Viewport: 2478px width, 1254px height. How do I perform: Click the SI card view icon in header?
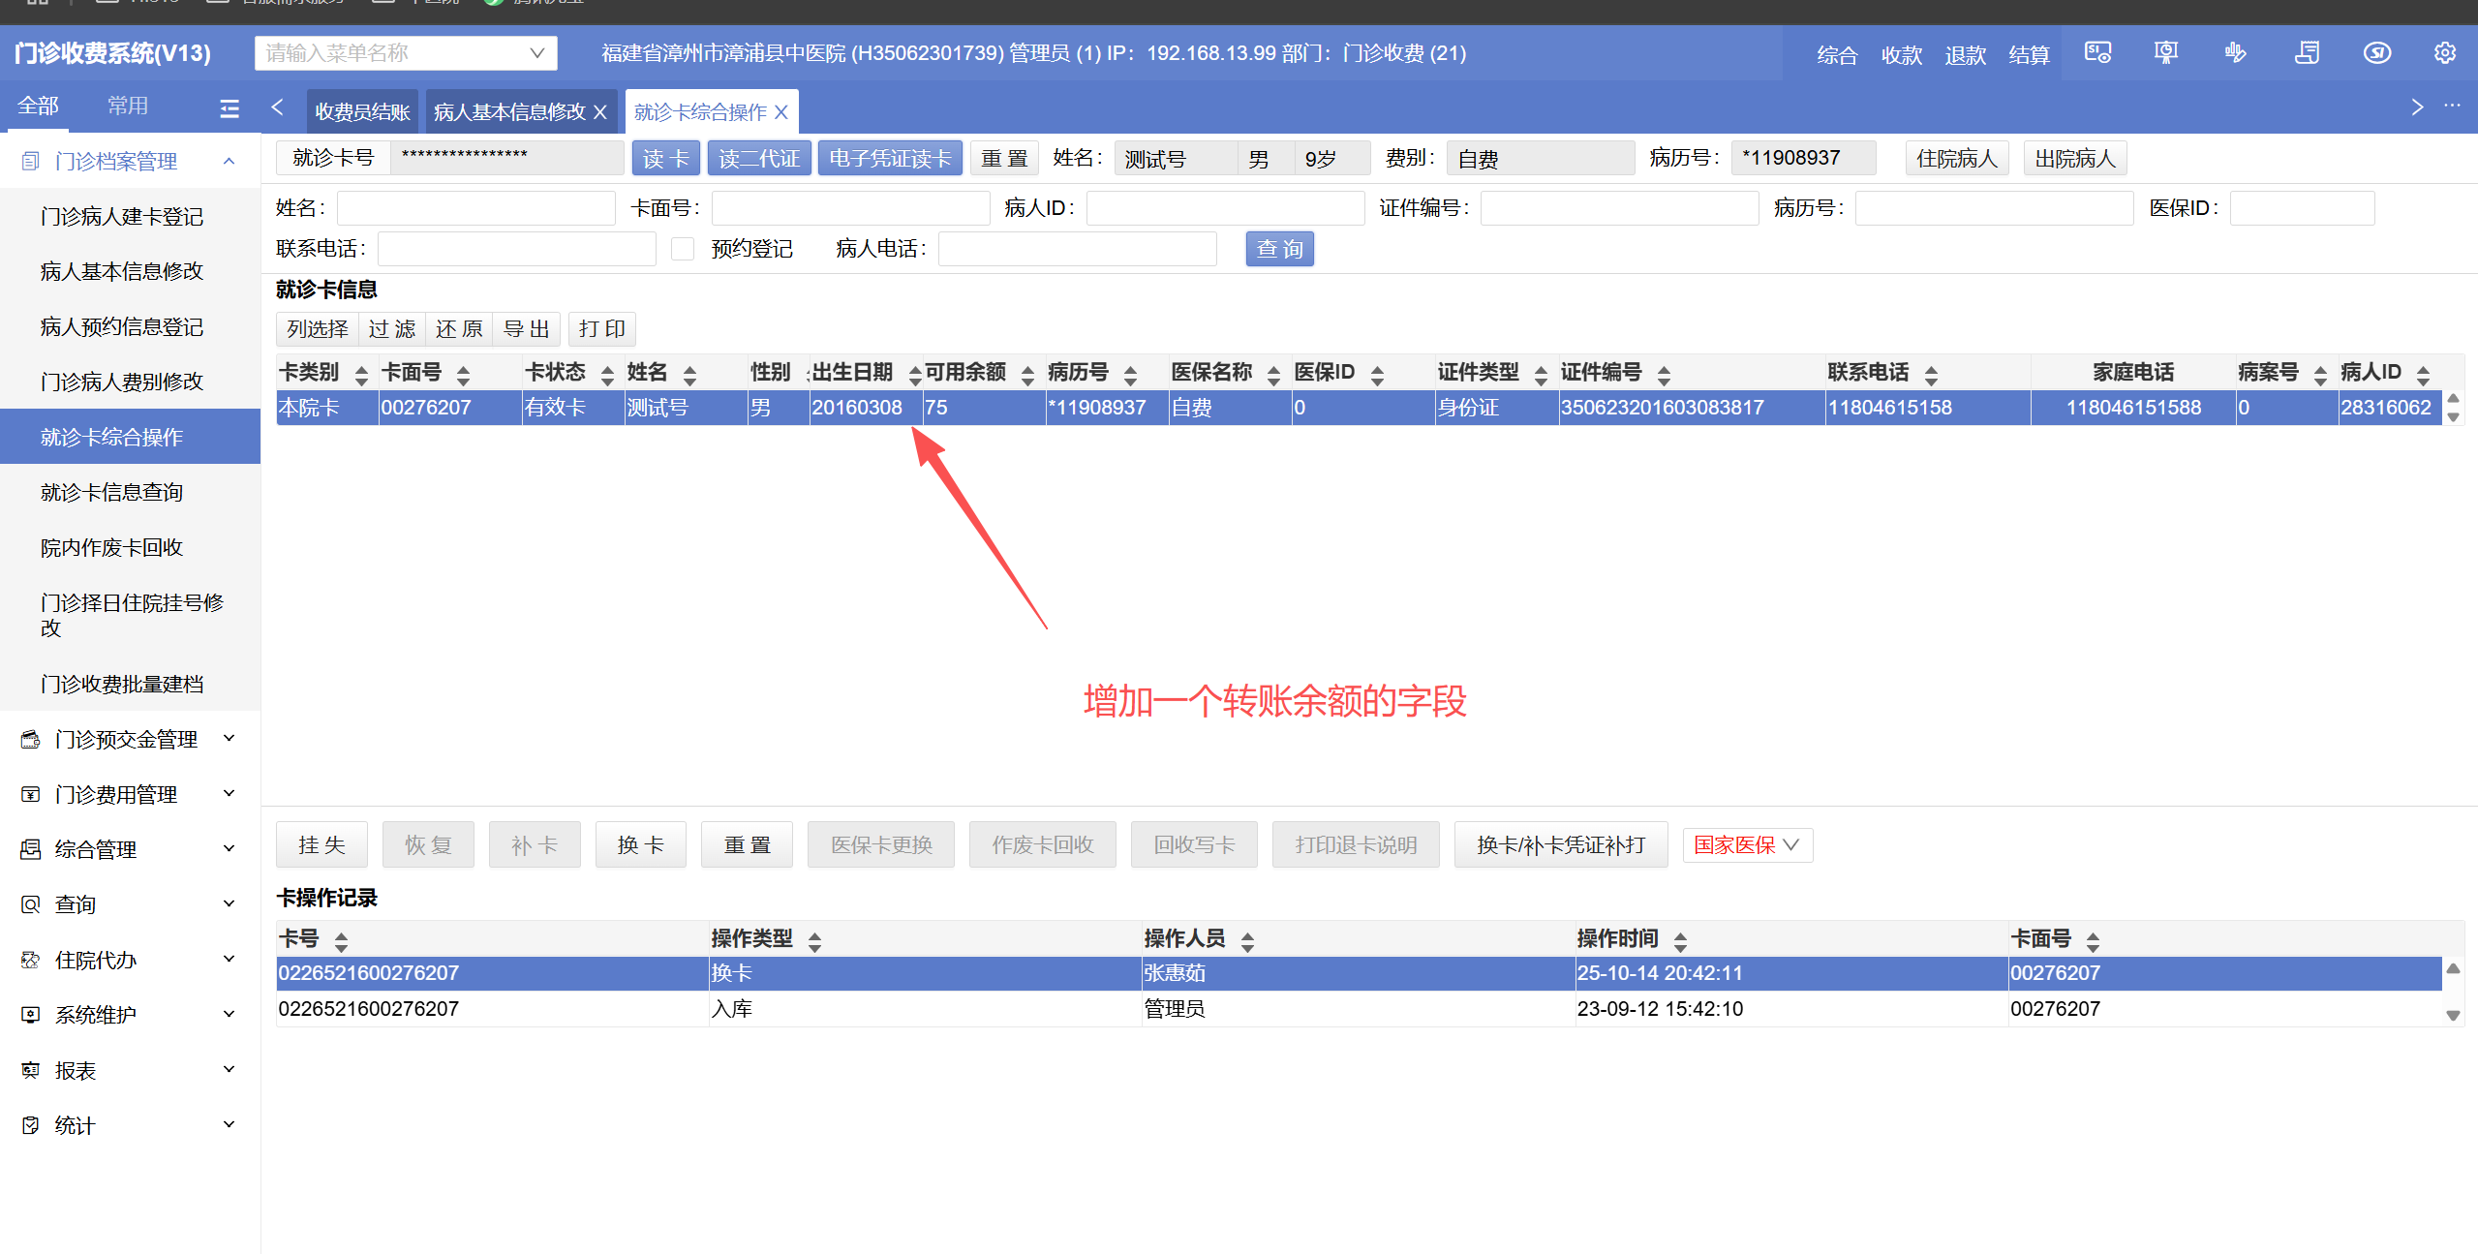pyautogui.click(x=2097, y=53)
